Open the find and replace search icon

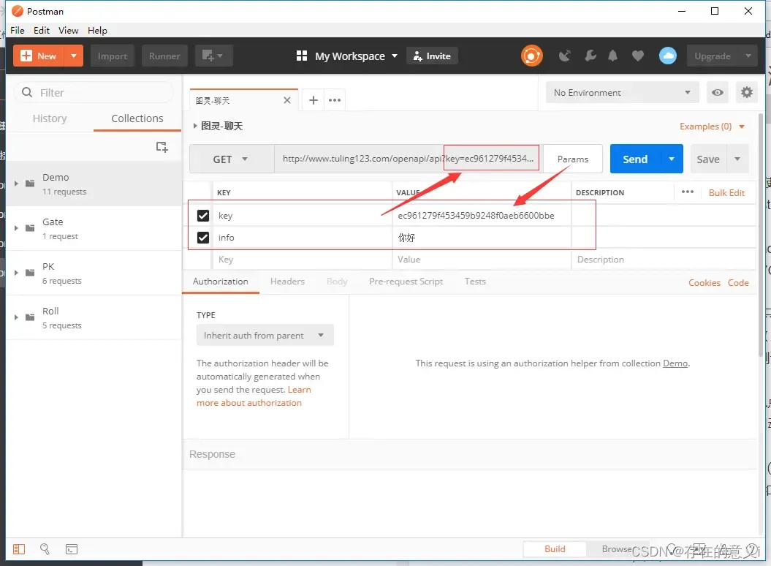coord(45,549)
